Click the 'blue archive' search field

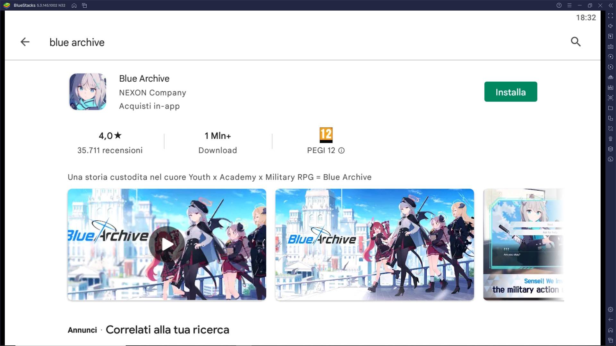pyautogui.click(x=77, y=42)
